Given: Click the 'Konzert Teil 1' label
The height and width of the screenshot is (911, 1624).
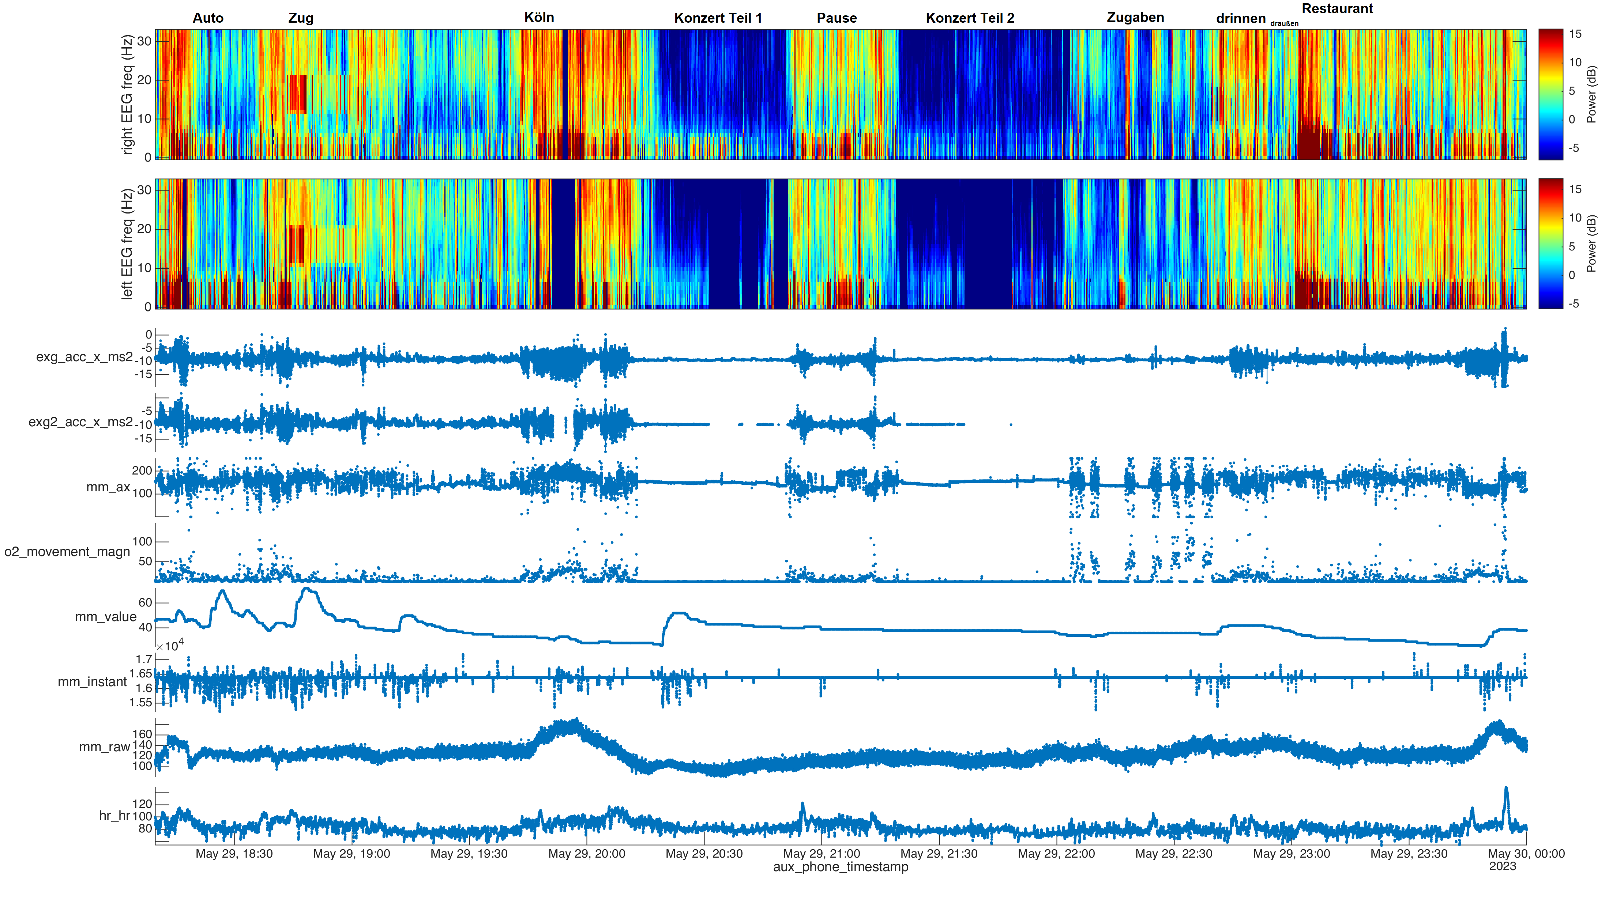Looking at the screenshot, I should tap(718, 18).
